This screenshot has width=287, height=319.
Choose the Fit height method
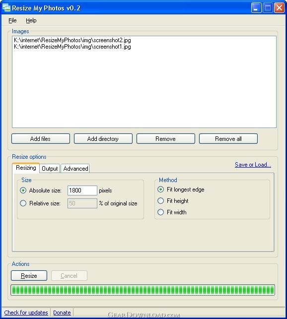point(160,201)
